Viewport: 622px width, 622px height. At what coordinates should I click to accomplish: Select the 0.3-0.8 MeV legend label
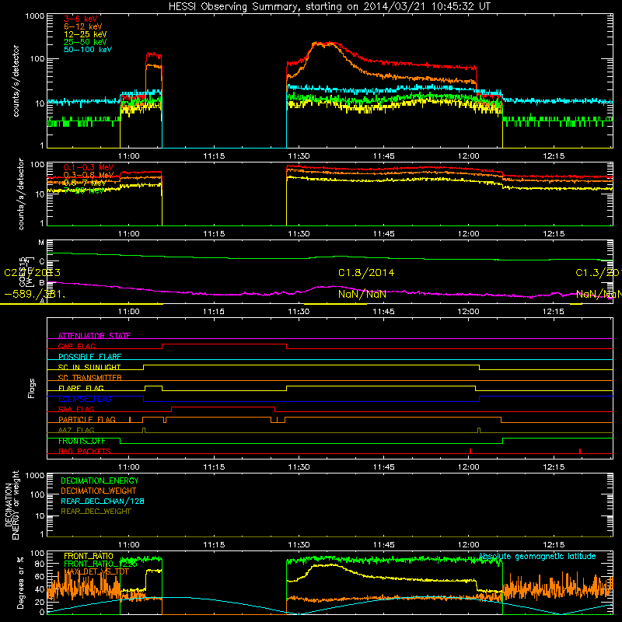coord(89,175)
